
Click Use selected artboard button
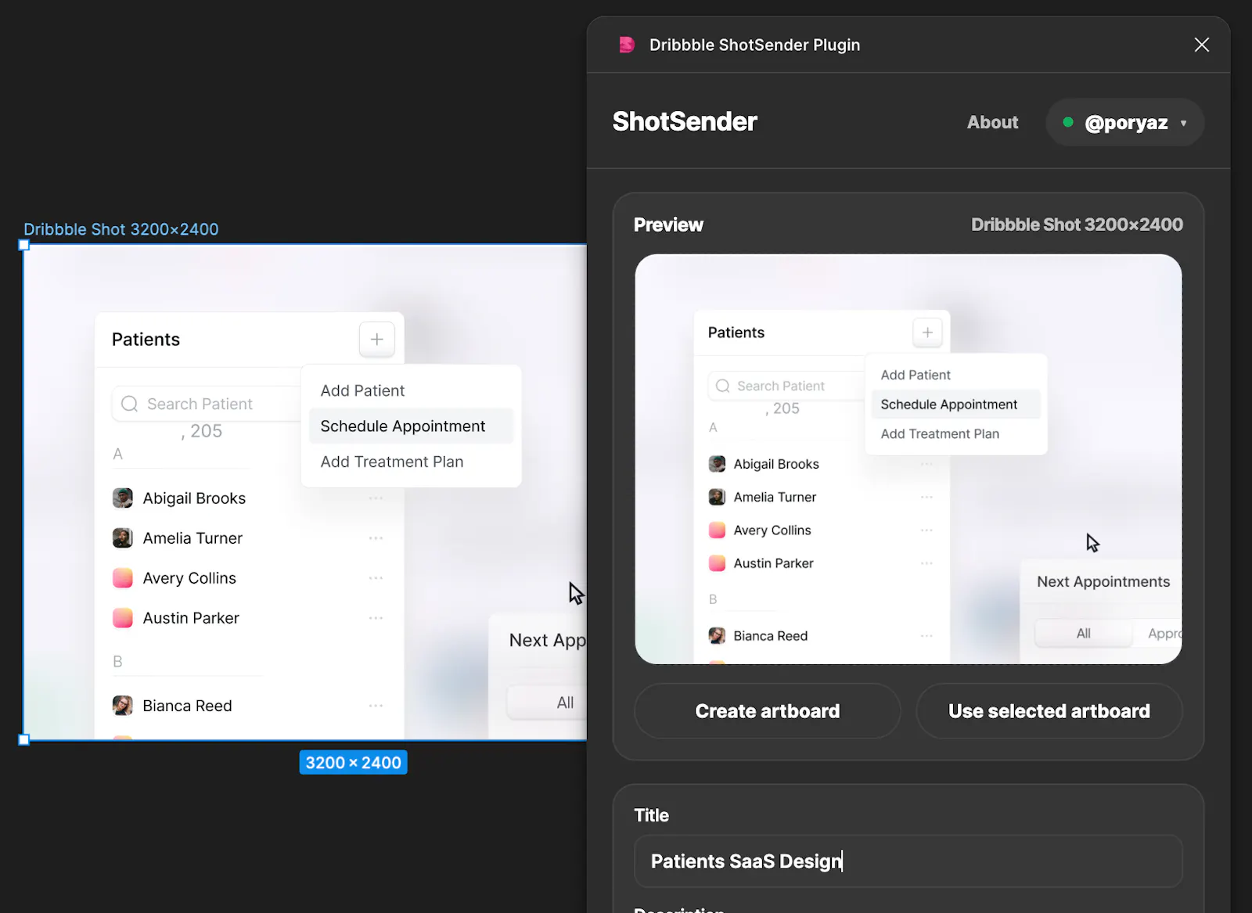[1049, 711]
